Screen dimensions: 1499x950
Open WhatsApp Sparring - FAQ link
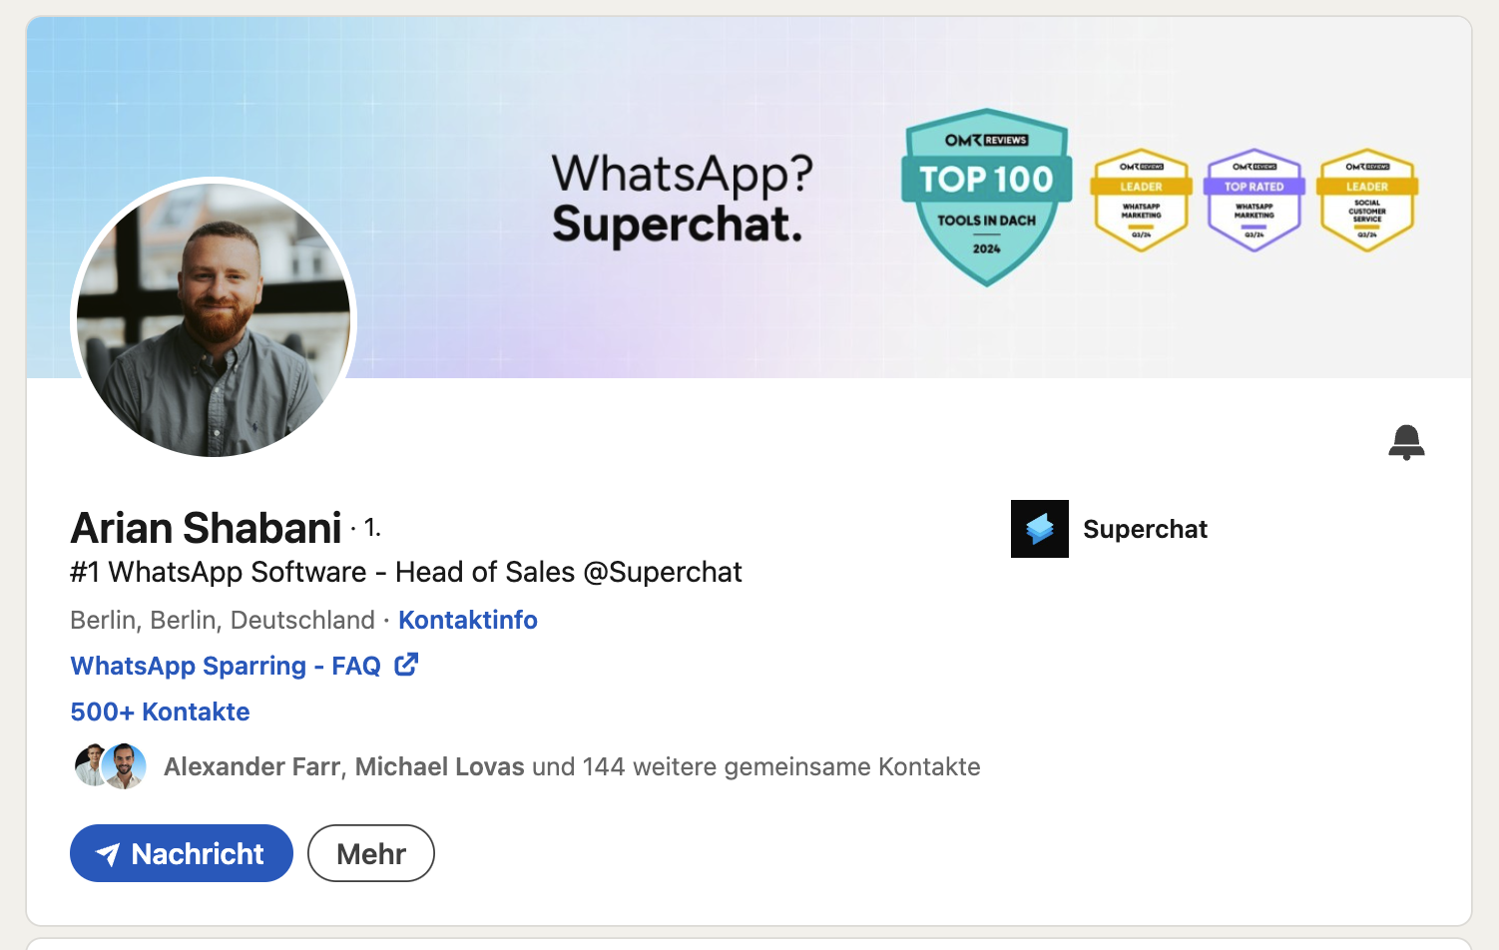[226, 666]
